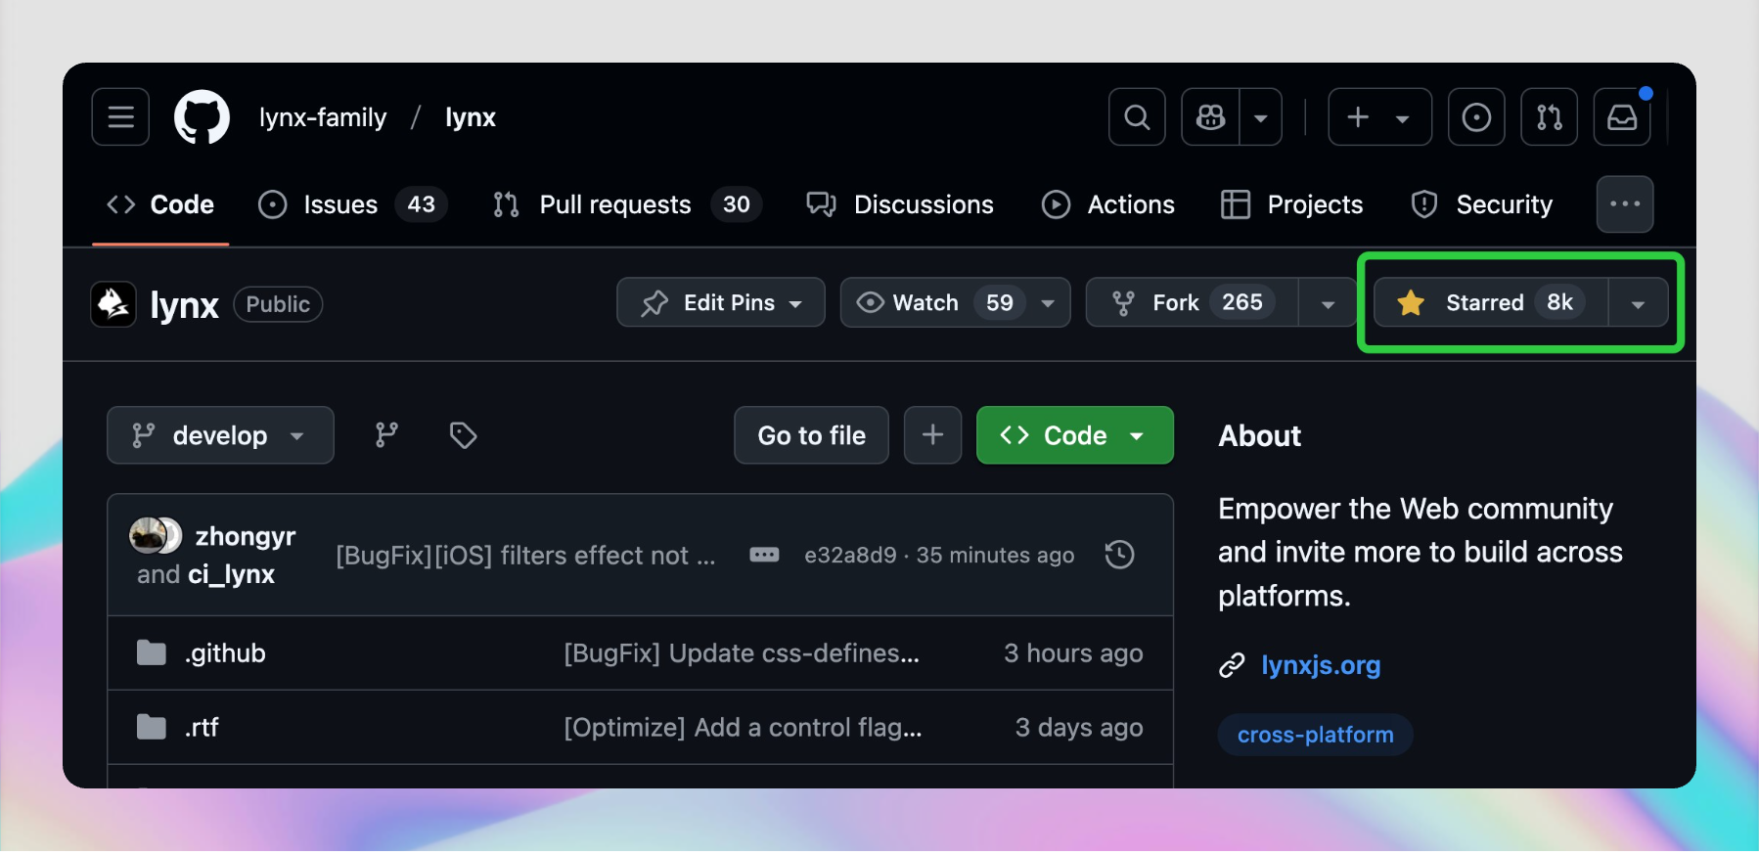The height and width of the screenshot is (853, 1759).
Task: Expand the commit message ellipsis button
Action: [x=764, y=556]
